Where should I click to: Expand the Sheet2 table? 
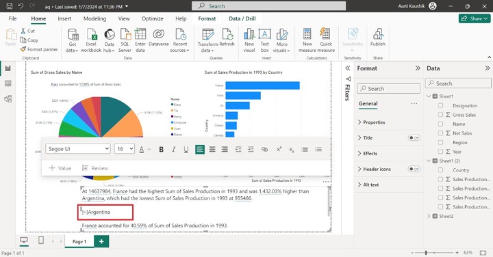tap(429, 216)
